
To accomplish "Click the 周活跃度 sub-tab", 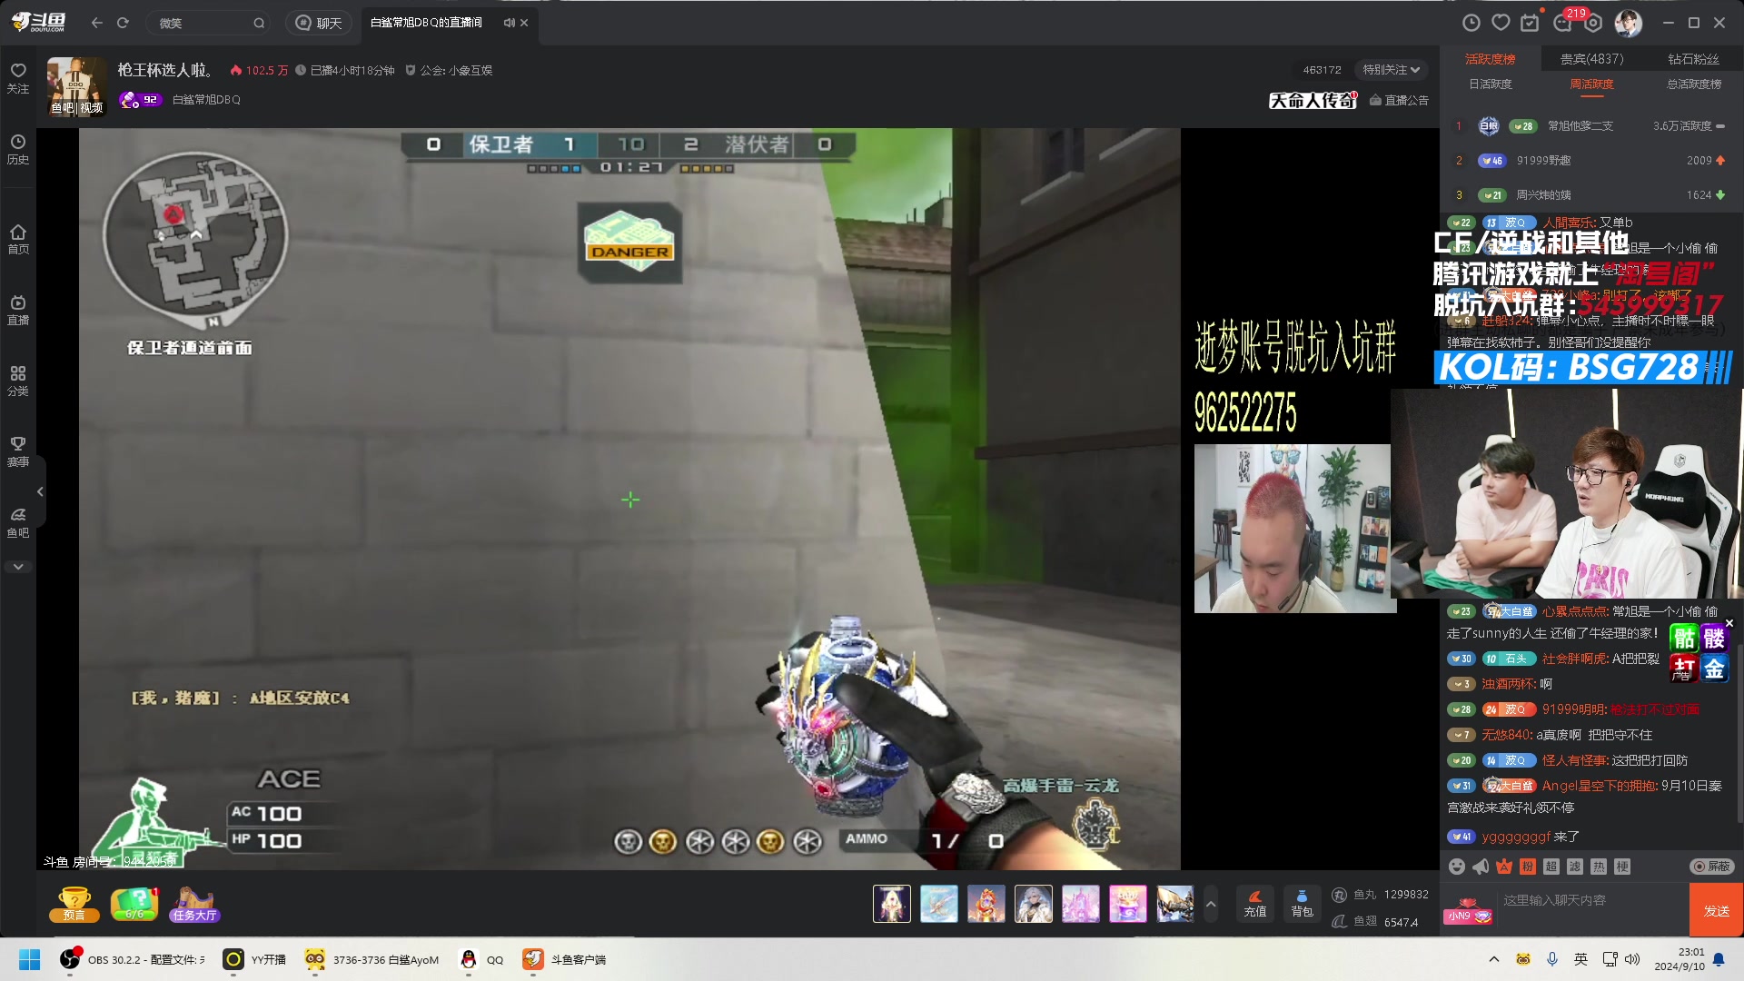I will pyautogui.click(x=1591, y=84).
